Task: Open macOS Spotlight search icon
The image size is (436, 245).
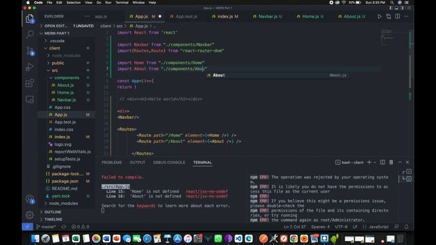Action: point(392,3)
